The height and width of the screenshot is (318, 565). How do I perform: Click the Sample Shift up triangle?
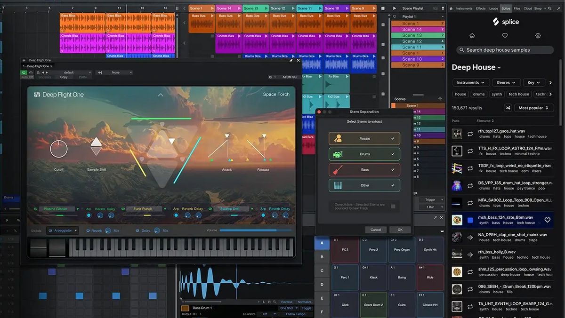point(96,142)
